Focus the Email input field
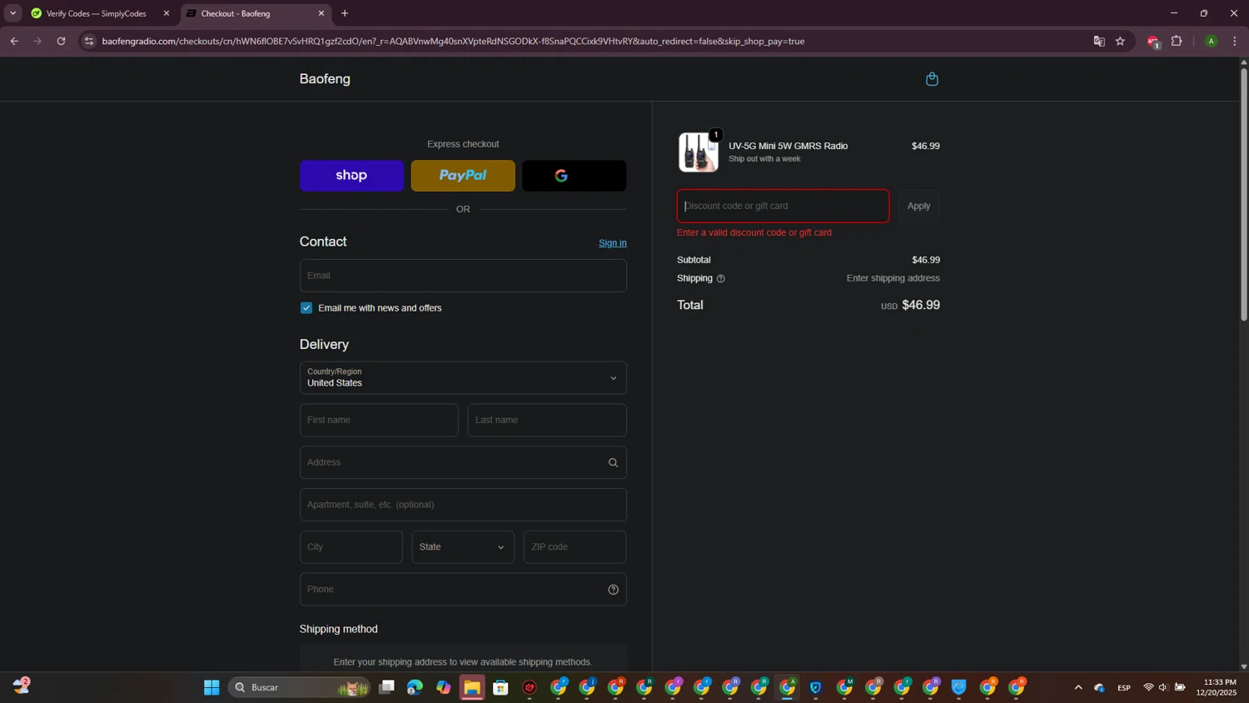Screen dimensions: 1249x703 click(x=463, y=276)
